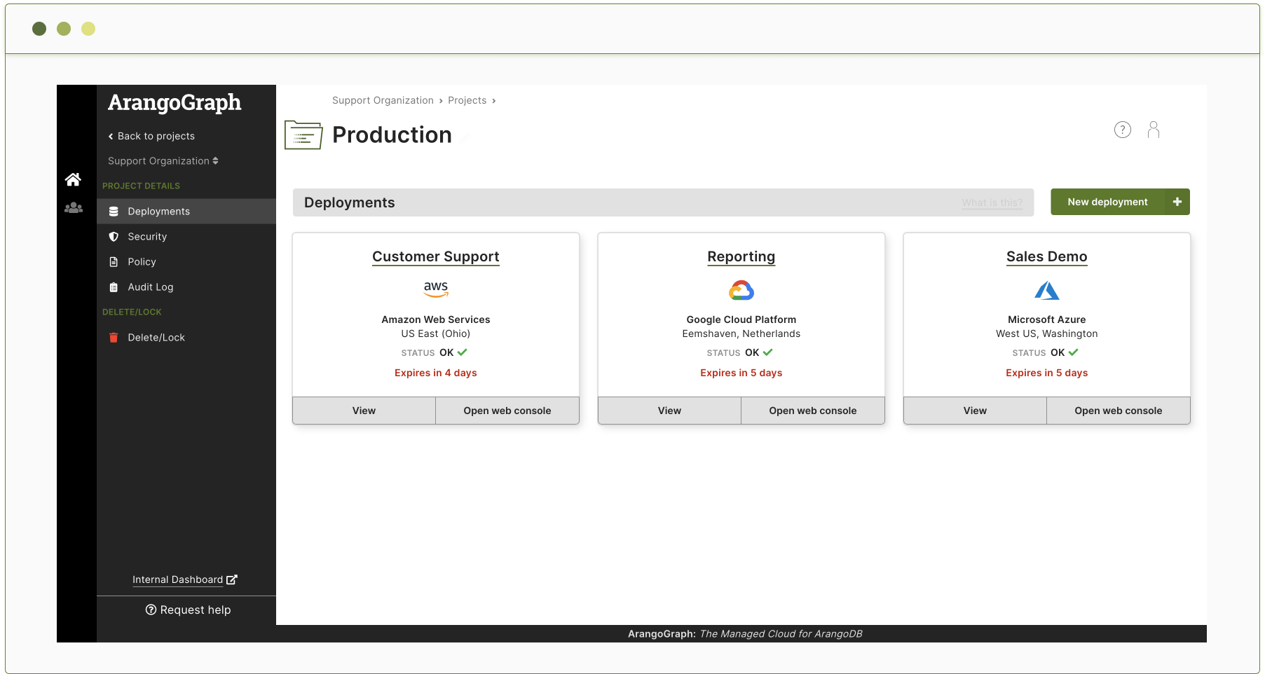Select the home icon in the sidebar
This screenshot has height=674, width=1265.
click(73, 179)
